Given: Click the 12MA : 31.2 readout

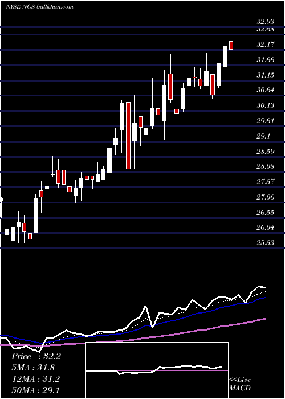Looking at the screenshot, I should 35,378.
